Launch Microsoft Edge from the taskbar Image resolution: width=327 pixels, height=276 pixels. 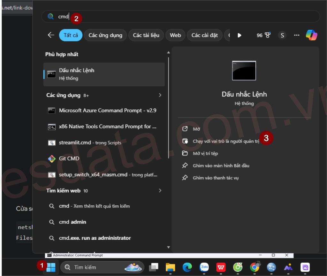187,268
